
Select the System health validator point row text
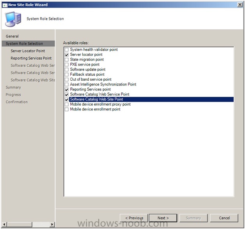pos(94,50)
